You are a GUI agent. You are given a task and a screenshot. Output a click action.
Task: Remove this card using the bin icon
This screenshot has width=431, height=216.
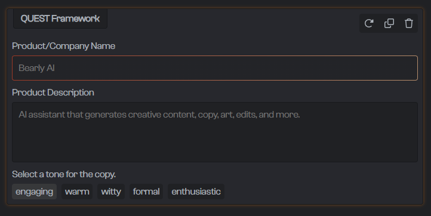(409, 23)
